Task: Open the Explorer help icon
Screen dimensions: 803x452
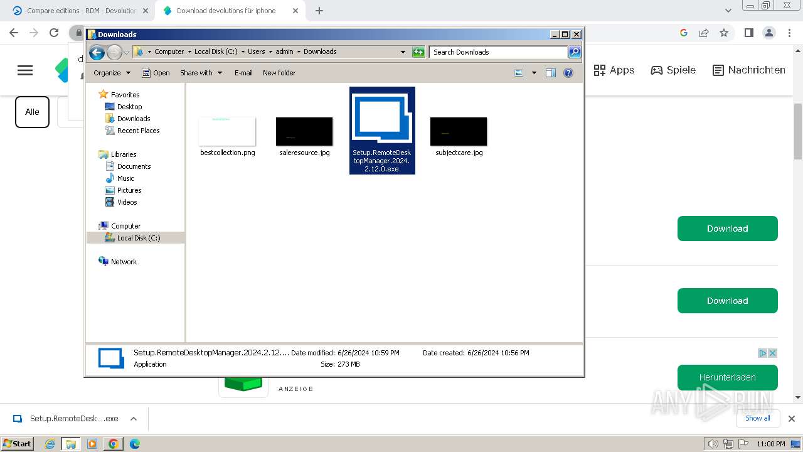Action: [x=568, y=73]
